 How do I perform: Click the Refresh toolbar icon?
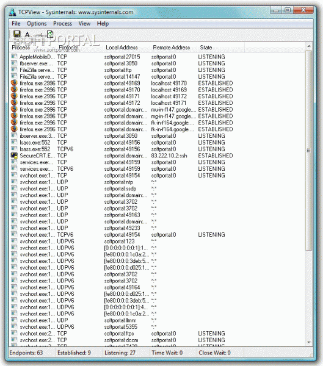(x=50, y=34)
